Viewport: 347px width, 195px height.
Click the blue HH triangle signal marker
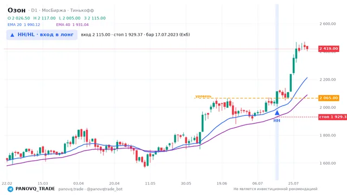pyautogui.click(x=277, y=113)
